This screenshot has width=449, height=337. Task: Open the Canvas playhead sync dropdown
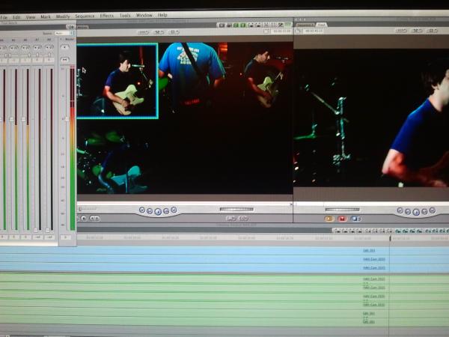(417, 31)
